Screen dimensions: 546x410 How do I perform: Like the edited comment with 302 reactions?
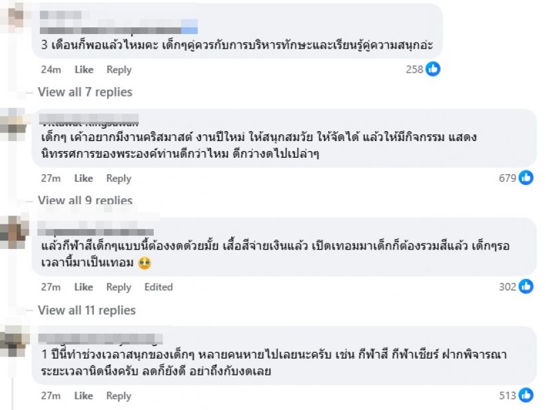84,287
